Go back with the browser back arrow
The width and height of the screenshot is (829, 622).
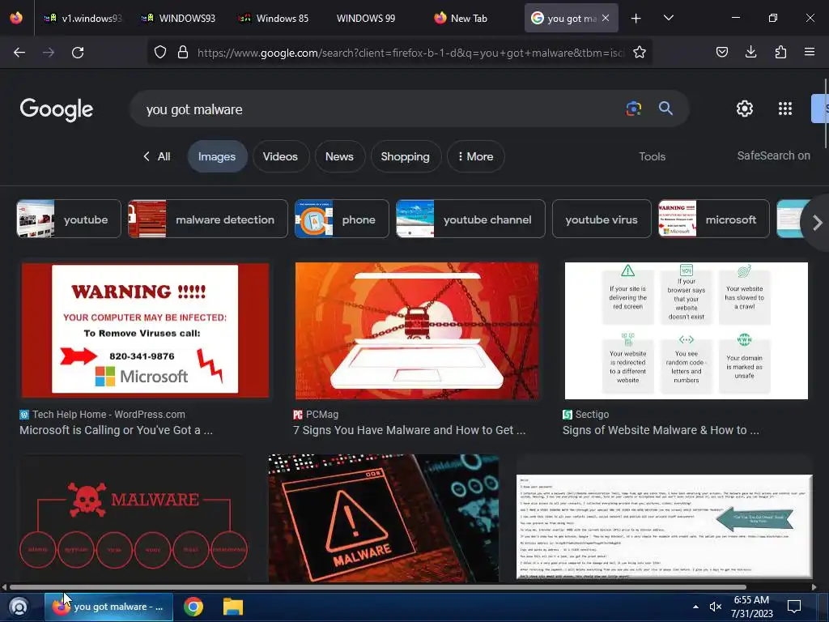(19, 53)
